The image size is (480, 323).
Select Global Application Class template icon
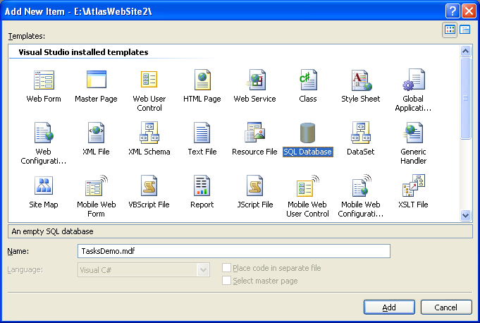point(414,80)
